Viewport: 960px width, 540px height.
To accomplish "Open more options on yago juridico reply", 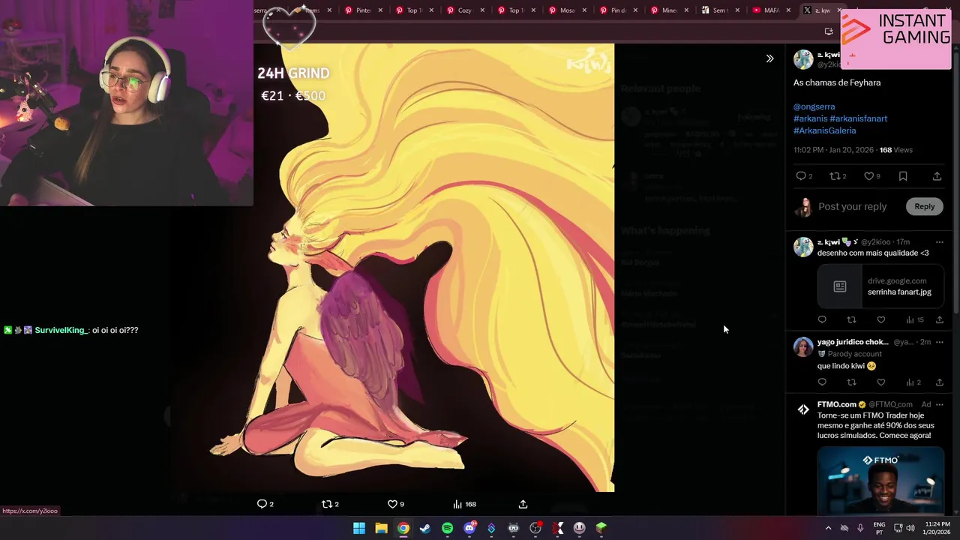I will pyautogui.click(x=939, y=342).
